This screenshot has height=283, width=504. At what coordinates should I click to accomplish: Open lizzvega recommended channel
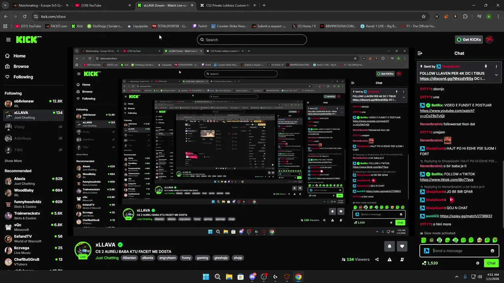coord(33,250)
